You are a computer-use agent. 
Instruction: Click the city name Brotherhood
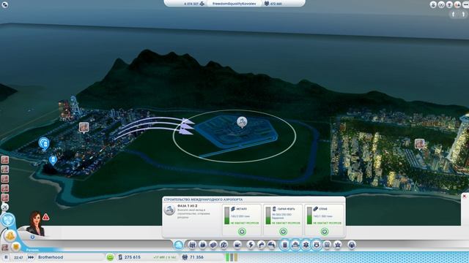point(51,257)
